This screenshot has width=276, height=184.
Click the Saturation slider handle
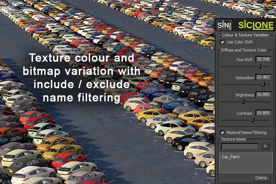tap(263, 84)
